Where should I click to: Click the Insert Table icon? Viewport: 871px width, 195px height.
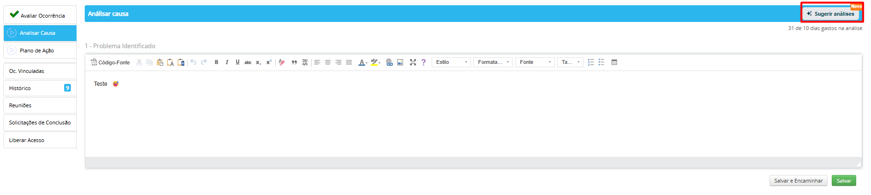click(x=614, y=62)
